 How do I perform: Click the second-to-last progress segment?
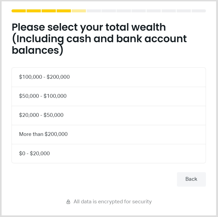(x=184, y=11)
